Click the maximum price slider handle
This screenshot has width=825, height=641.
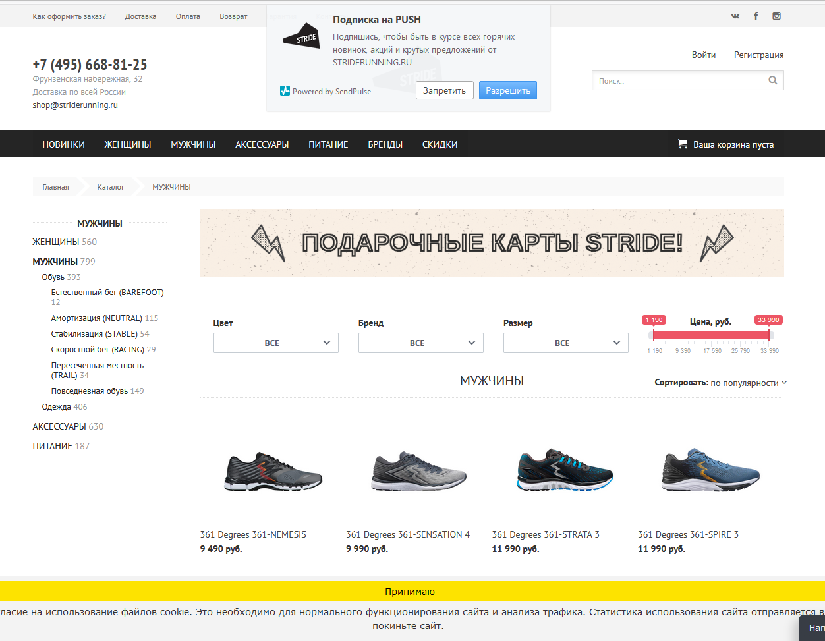[x=768, y=335]
